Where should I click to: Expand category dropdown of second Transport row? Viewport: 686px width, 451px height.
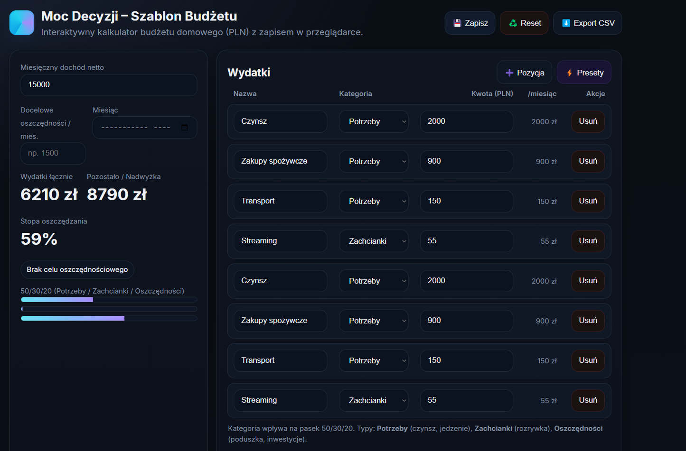[373, 361]
